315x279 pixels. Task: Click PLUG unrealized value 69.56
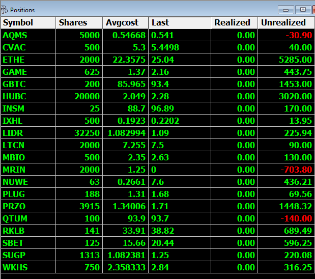[301, 194]
